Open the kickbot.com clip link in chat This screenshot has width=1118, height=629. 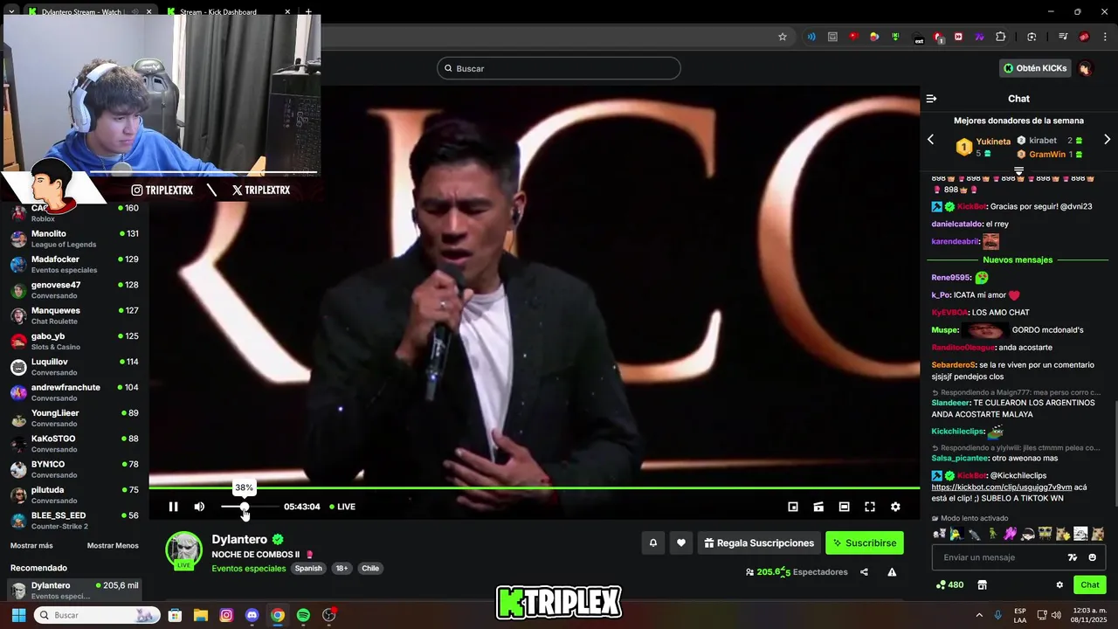pyautogui.click(x=1001, y=487)
